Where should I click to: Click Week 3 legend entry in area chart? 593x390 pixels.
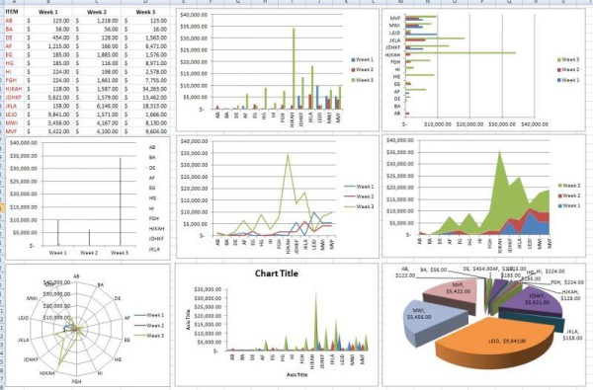point(569,186)
